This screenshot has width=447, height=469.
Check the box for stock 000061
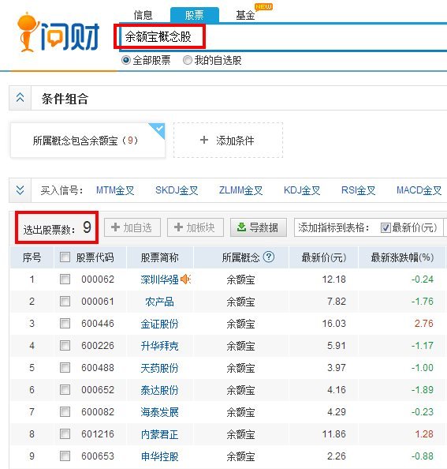coord(65,301)
